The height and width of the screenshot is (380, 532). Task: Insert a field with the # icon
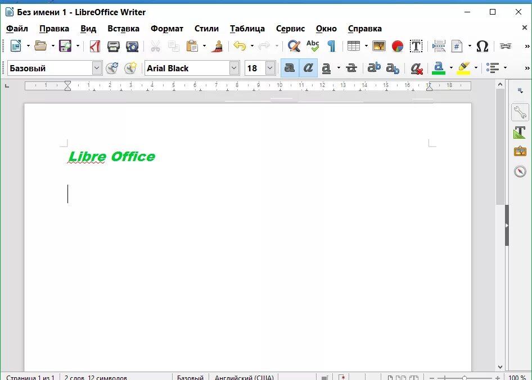(457, 45)
